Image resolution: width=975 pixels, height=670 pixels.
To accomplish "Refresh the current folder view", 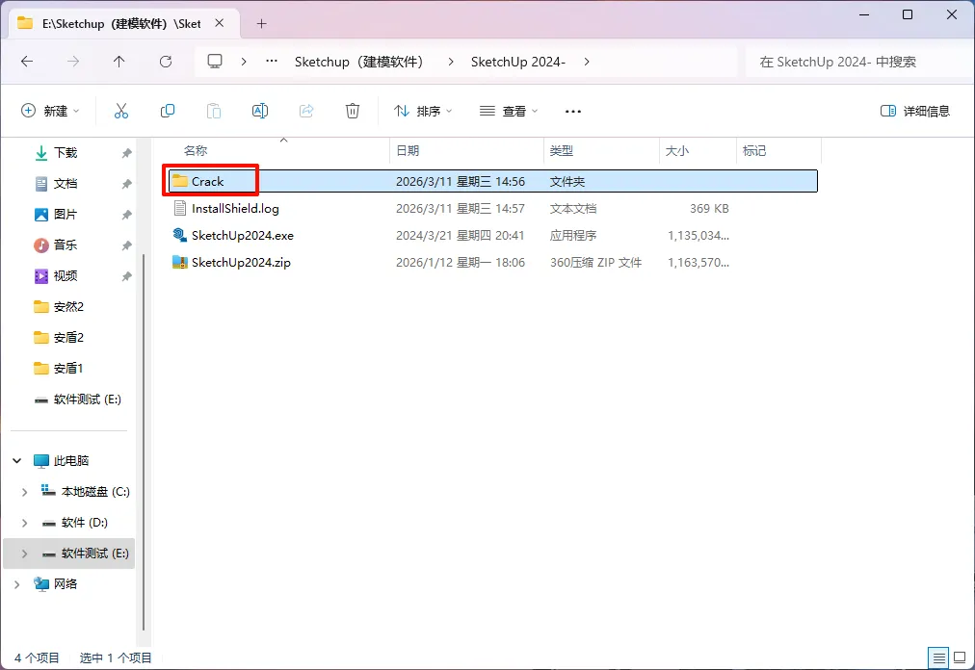I will coord(166,61).
